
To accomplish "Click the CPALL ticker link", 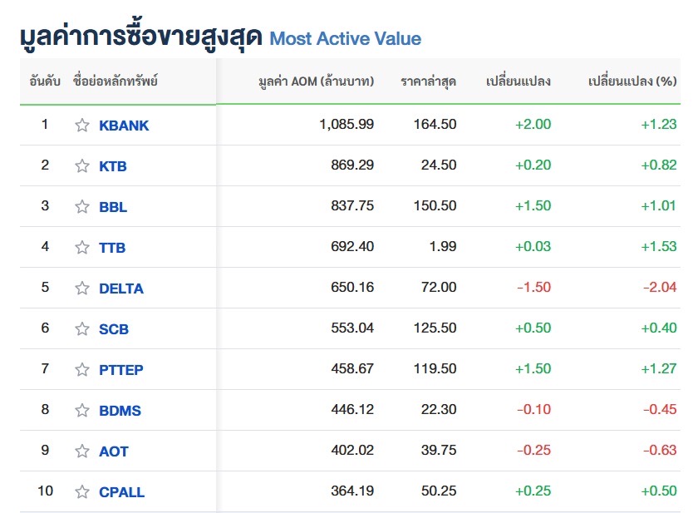I will pyautogui.click(x=121, y=492).
